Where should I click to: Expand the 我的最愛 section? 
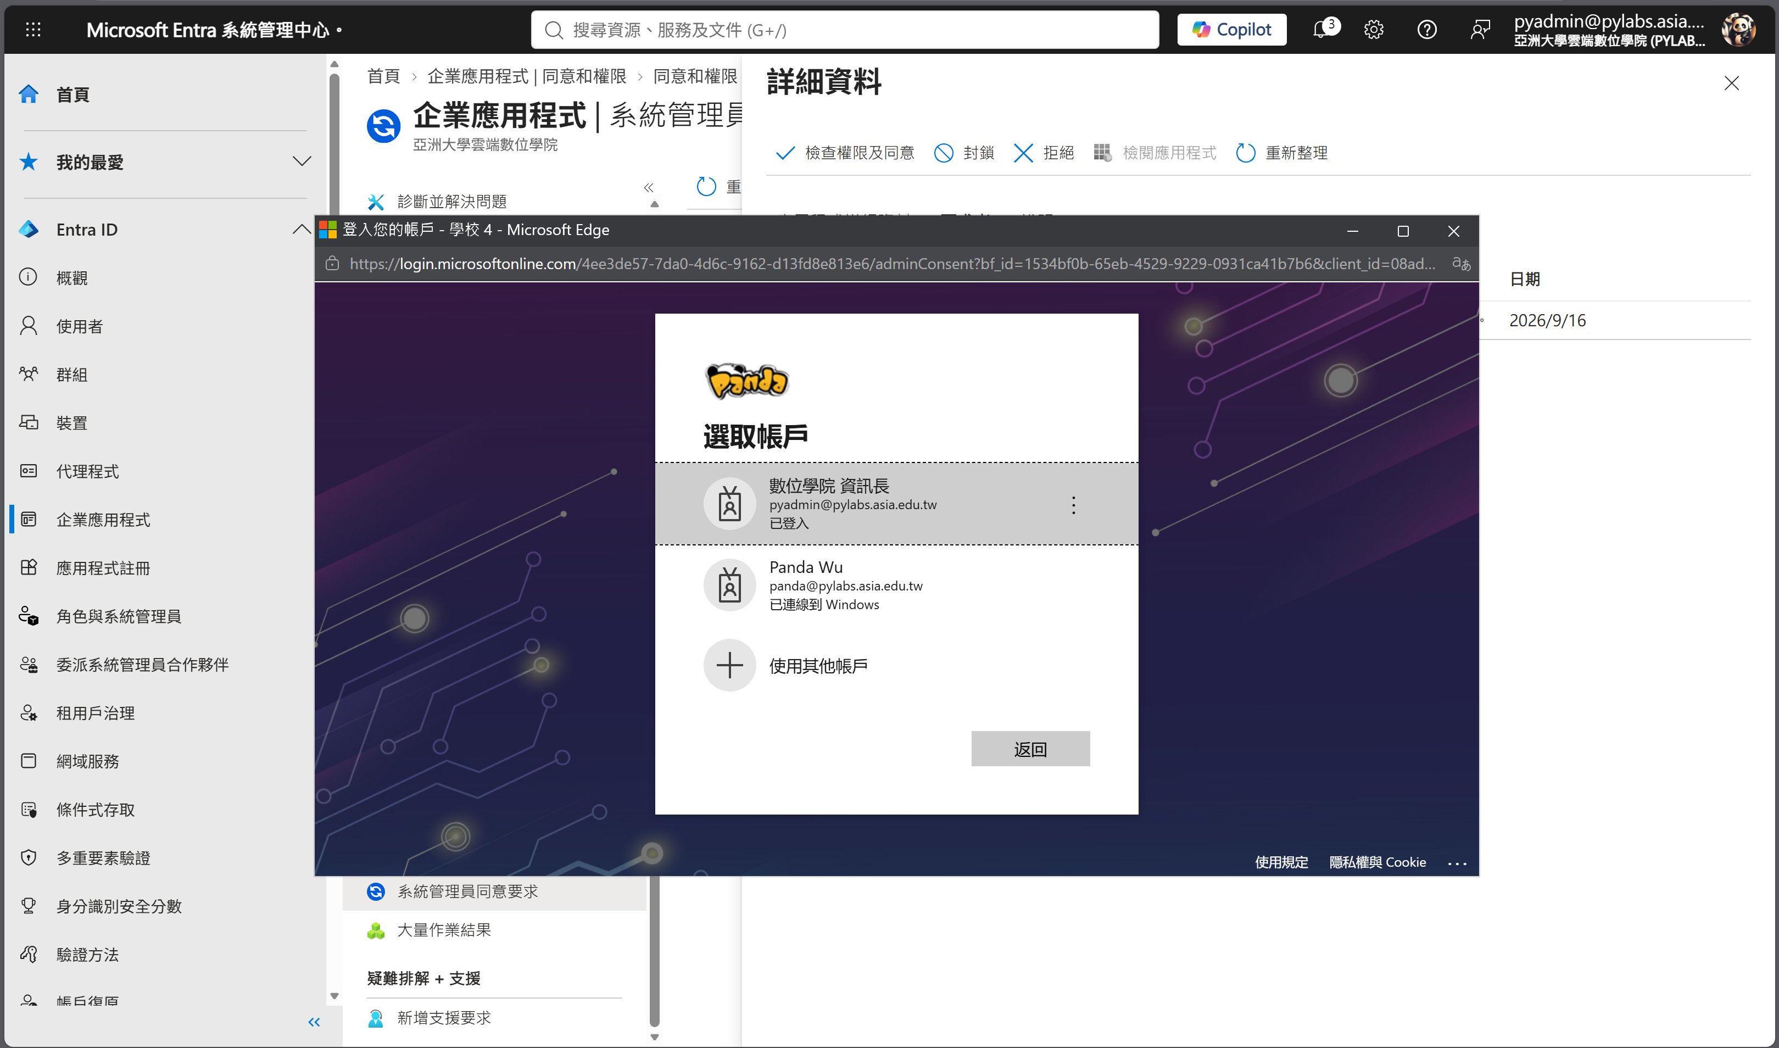click(x=302, y=161)
